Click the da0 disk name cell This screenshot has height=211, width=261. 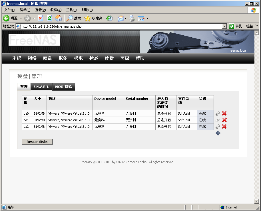click(27, 113)
